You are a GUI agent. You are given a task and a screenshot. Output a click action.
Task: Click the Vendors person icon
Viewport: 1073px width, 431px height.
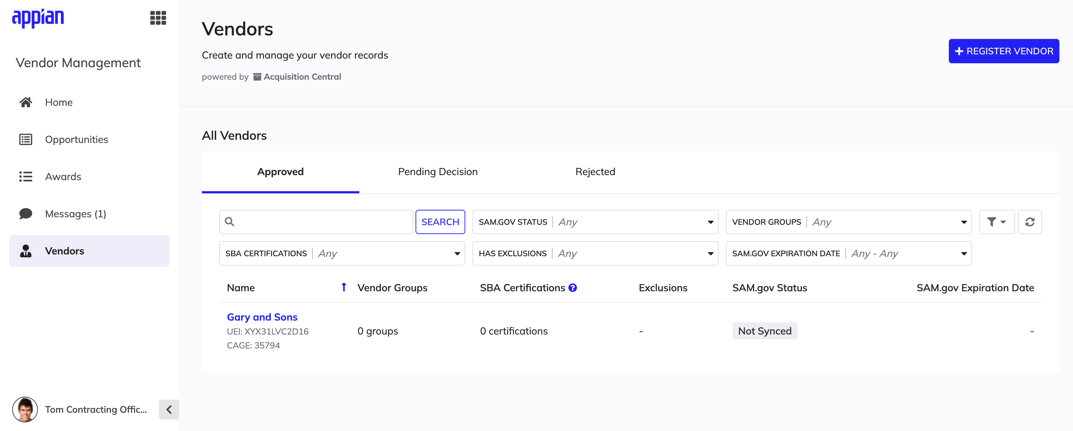pos(26,251)
